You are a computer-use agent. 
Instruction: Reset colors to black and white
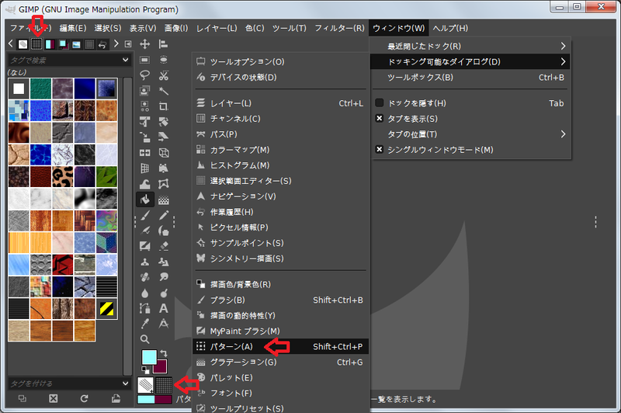(145, 370)
